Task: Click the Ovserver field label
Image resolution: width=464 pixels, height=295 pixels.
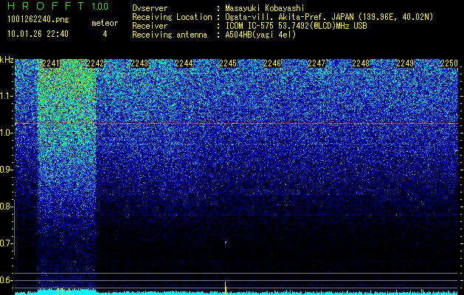Action: [150, 8]
